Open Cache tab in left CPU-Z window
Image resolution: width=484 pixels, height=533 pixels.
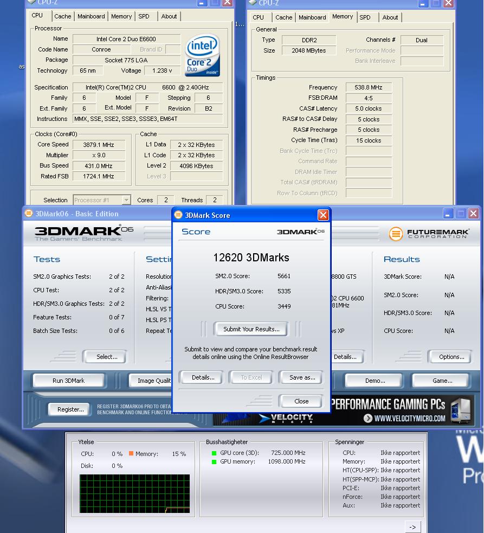62,16
